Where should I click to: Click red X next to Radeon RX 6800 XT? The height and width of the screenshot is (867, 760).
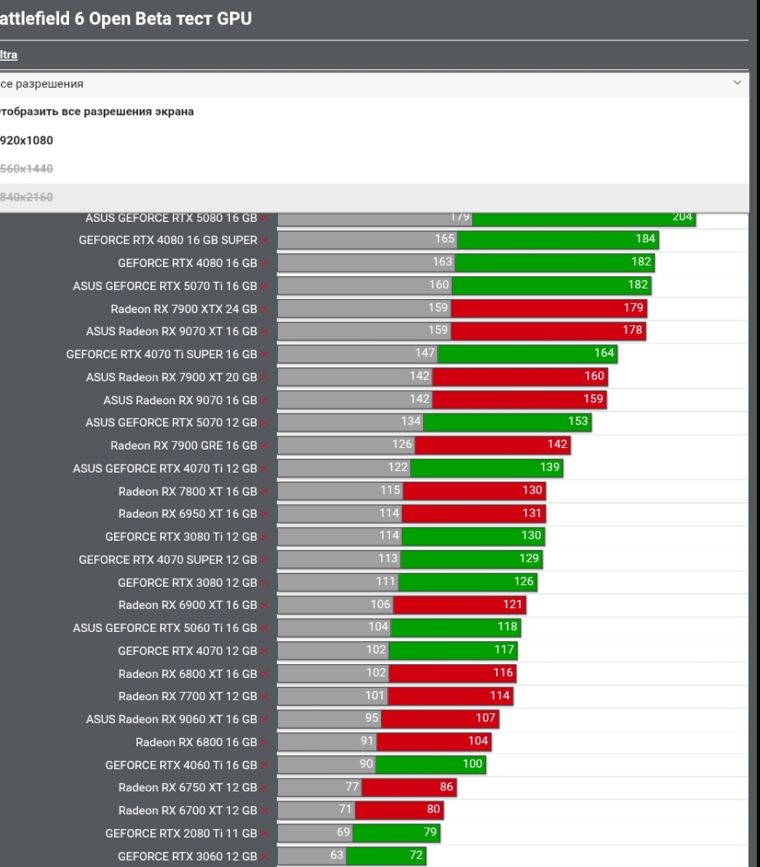point(265,675)
